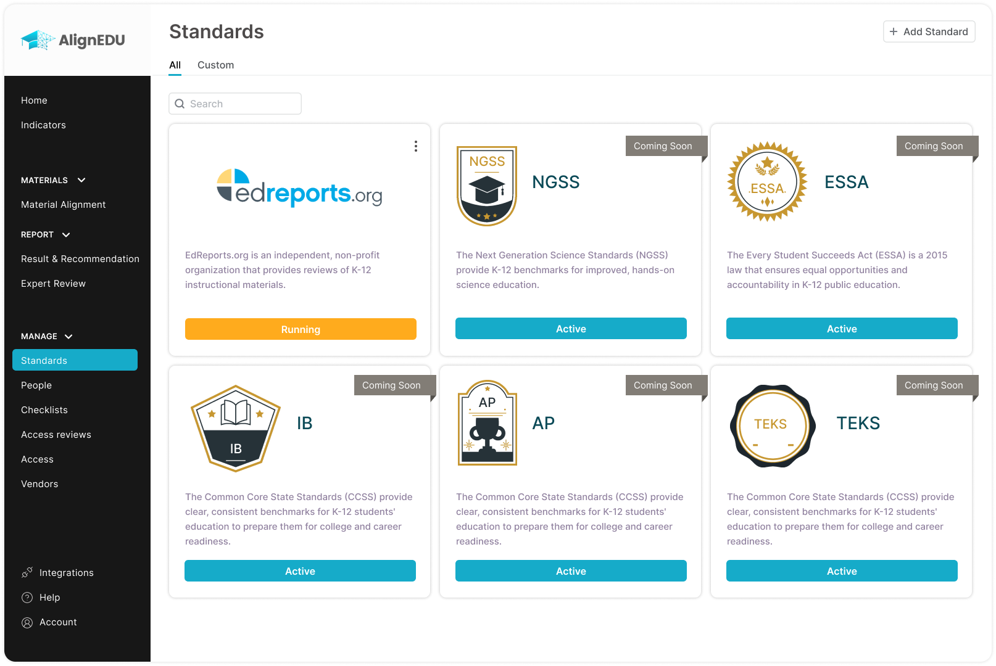The height and width of the screenshot is (666, 996).
Task: Switch to the Custom tab
Action: tap(215, 65)
